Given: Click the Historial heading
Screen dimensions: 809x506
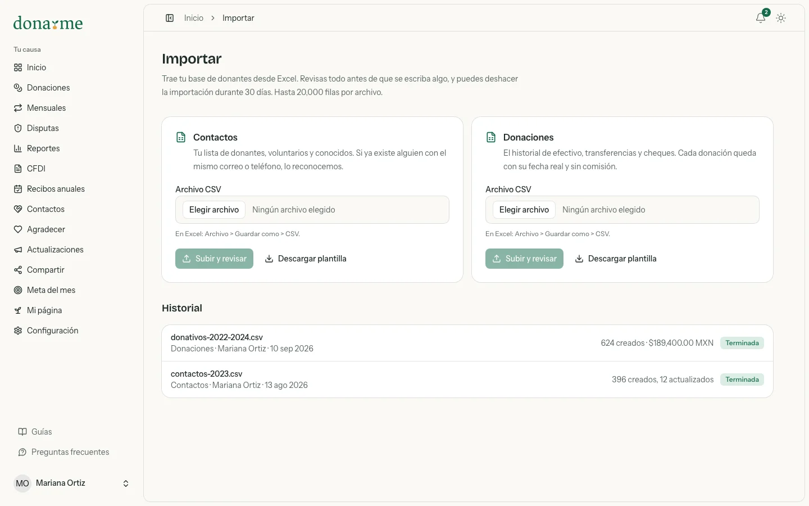Looking at the screenshot, I should 182,308.
